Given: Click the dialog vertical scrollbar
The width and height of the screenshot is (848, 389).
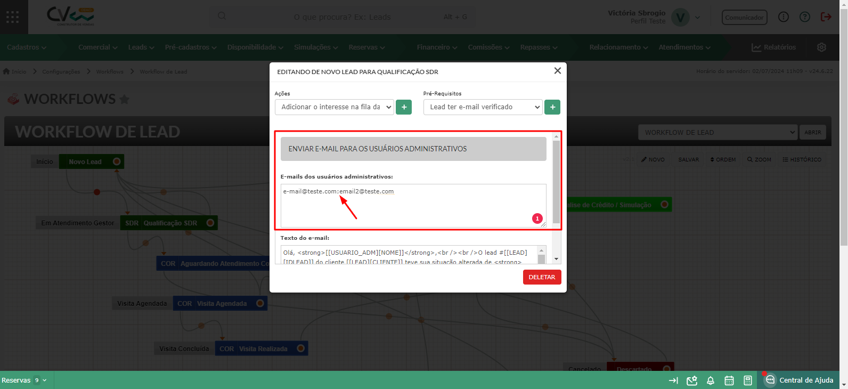Looking at the screenshot, I should point(556,182).
